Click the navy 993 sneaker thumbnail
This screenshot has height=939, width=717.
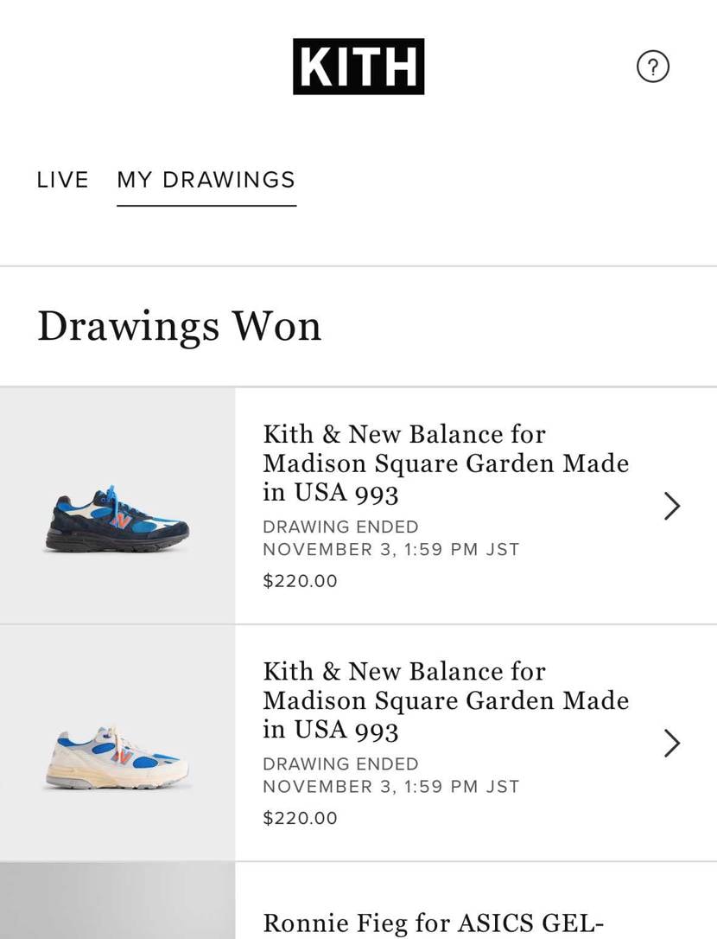tap(117, 520)
